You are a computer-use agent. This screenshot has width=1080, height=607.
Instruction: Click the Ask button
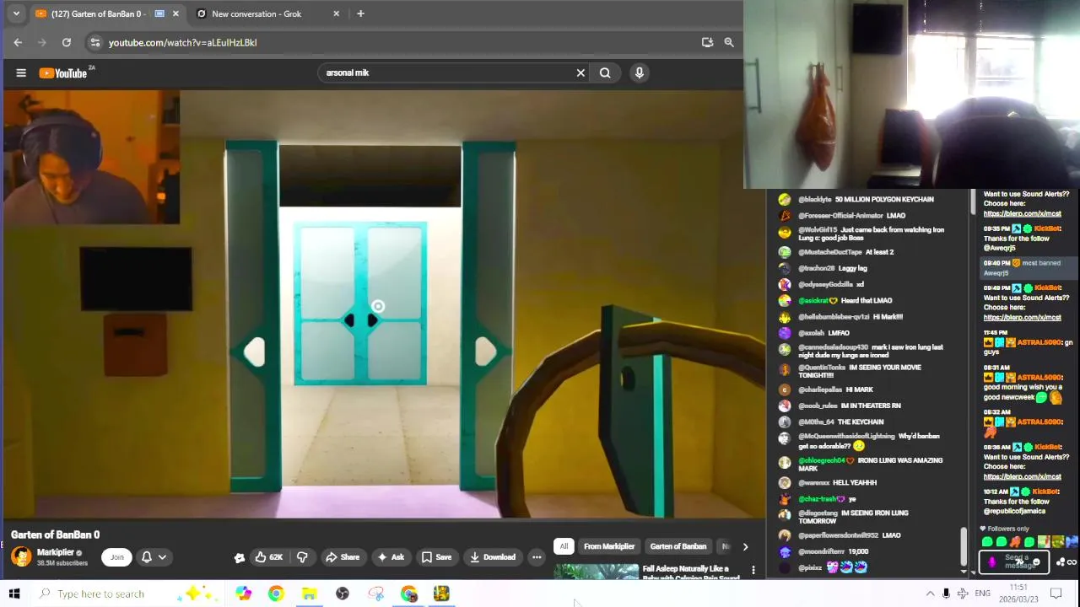tap(391, 556)
